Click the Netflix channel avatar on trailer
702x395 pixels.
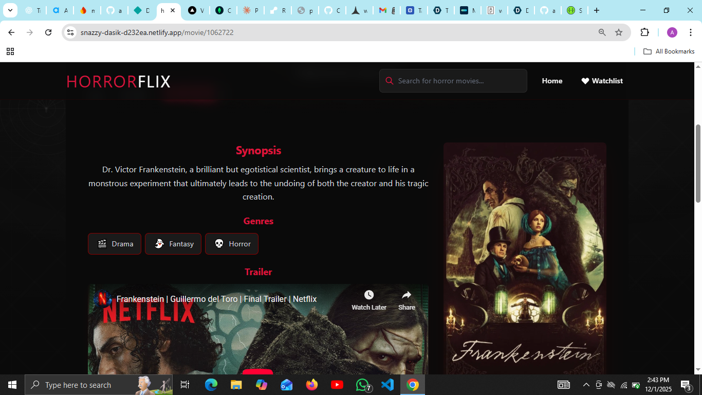[x=103, y=299]
